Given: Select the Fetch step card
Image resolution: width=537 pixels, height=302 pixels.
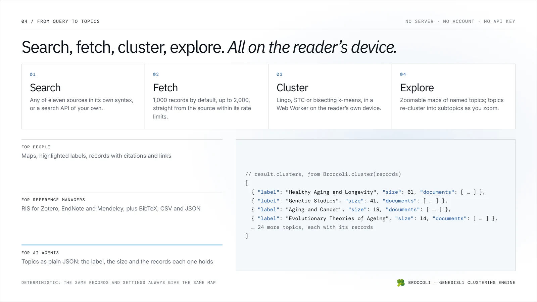Looking at the screenshot, I should 206,97.
